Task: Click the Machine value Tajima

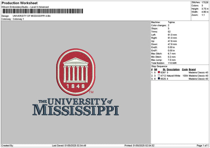Action: tap(171, 22)
